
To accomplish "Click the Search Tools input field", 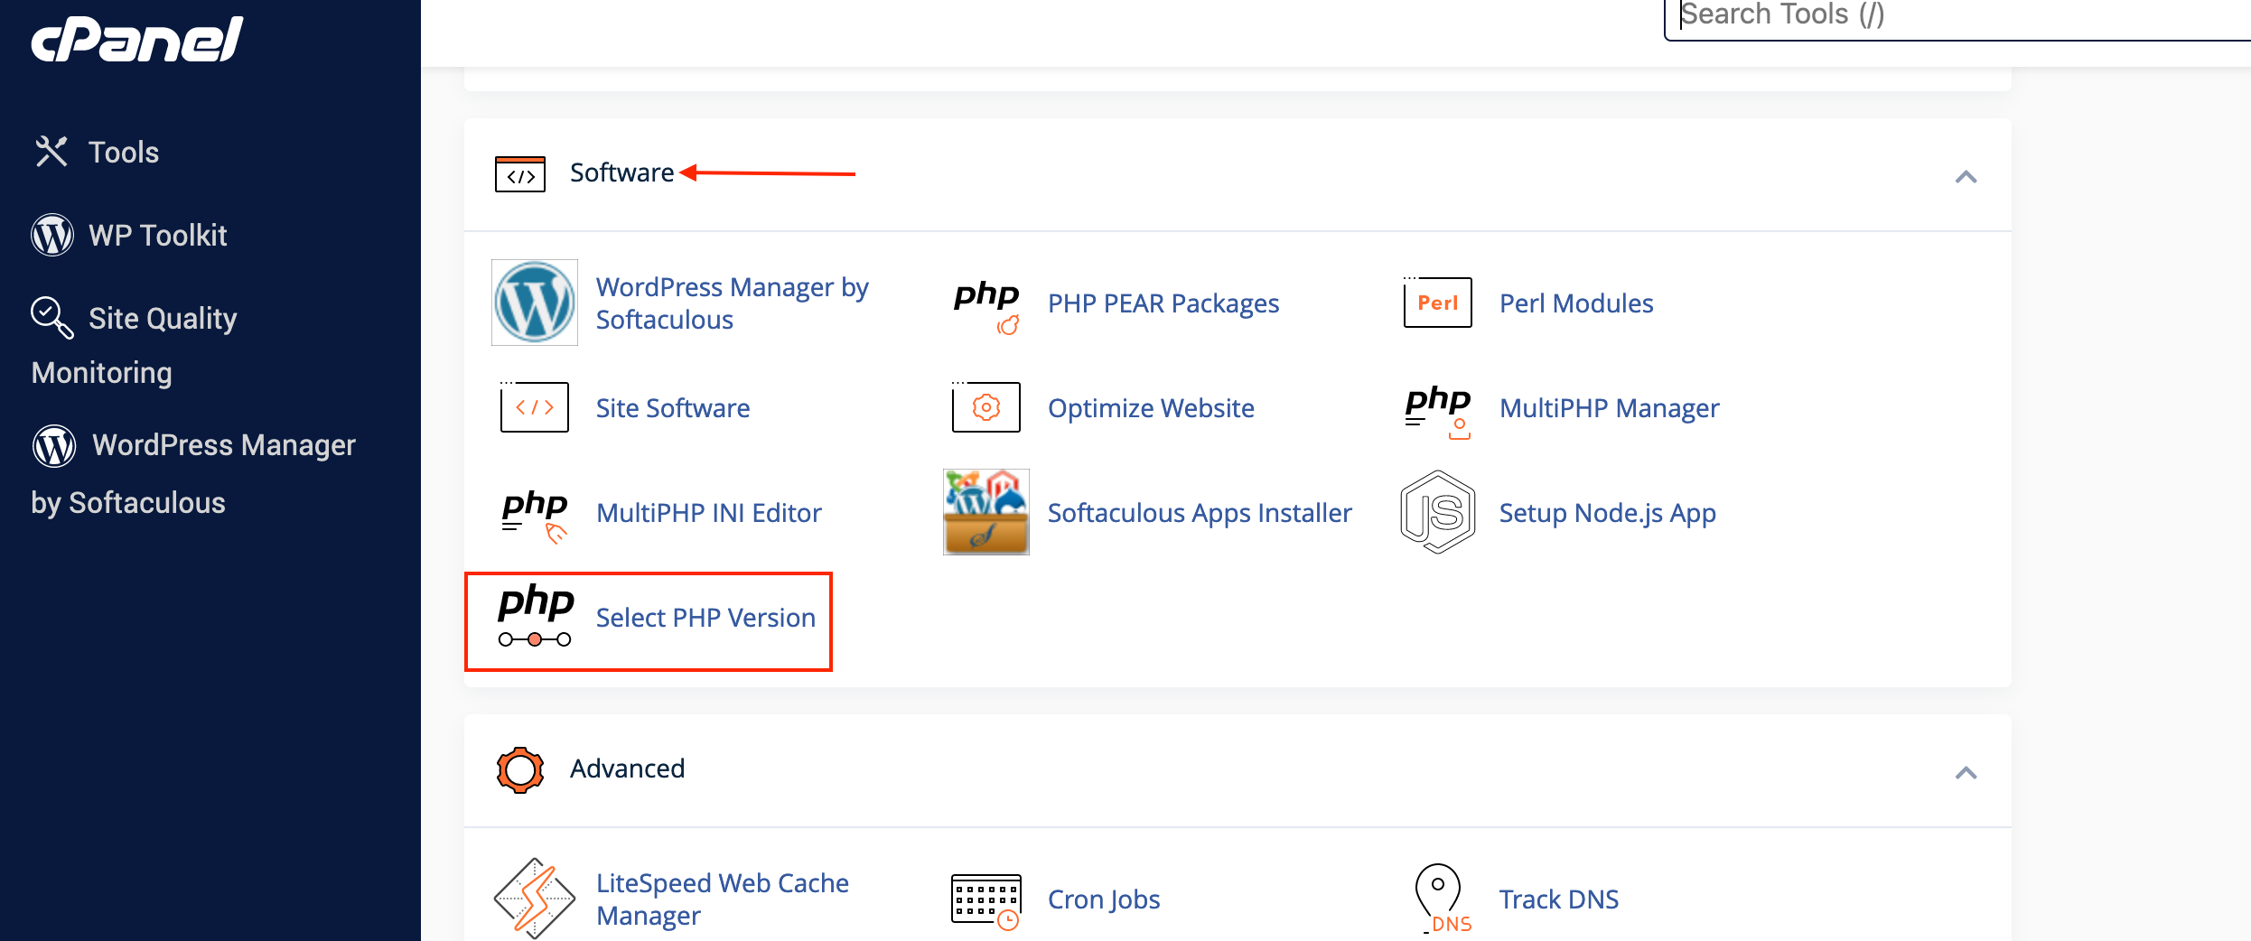I will pyautogui.click(x=1957, y=15).
